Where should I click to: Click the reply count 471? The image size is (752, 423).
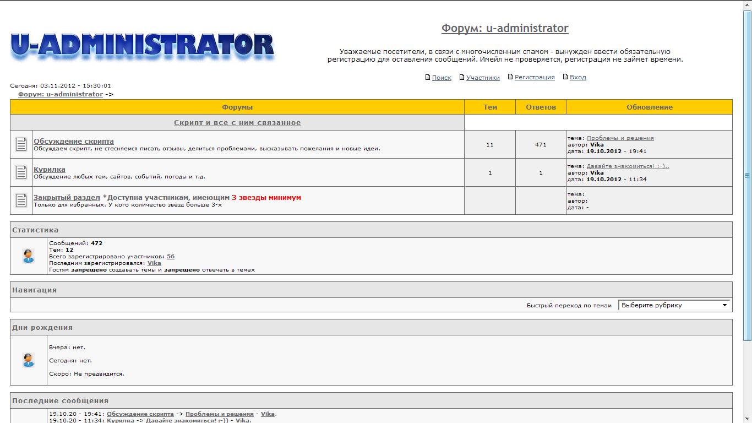point(541,145)
